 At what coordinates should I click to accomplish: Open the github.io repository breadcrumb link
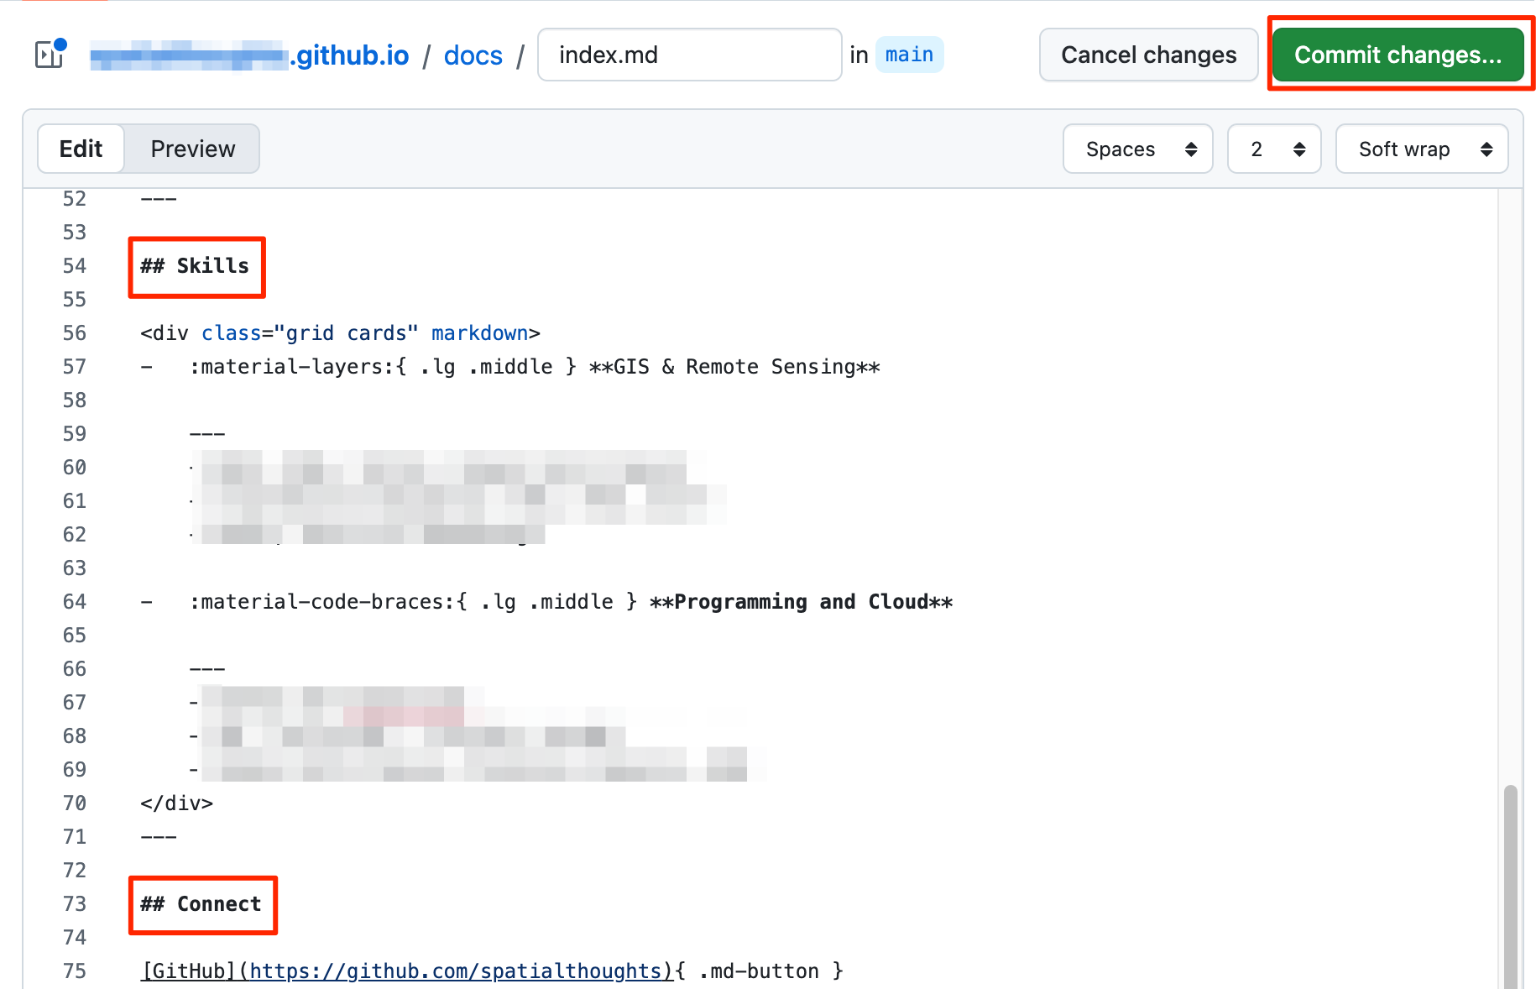click(250, 55)
